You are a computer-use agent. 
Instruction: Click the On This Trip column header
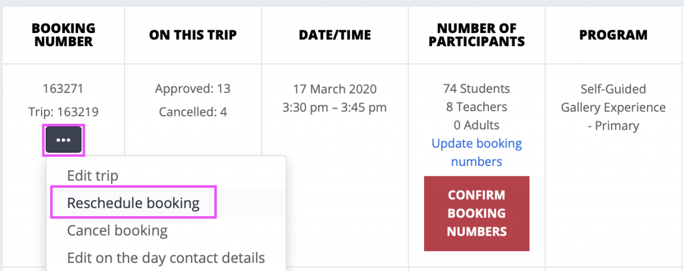pos(193,35)
